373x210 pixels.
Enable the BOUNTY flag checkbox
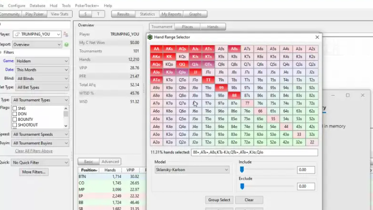[x=15, y=119]
